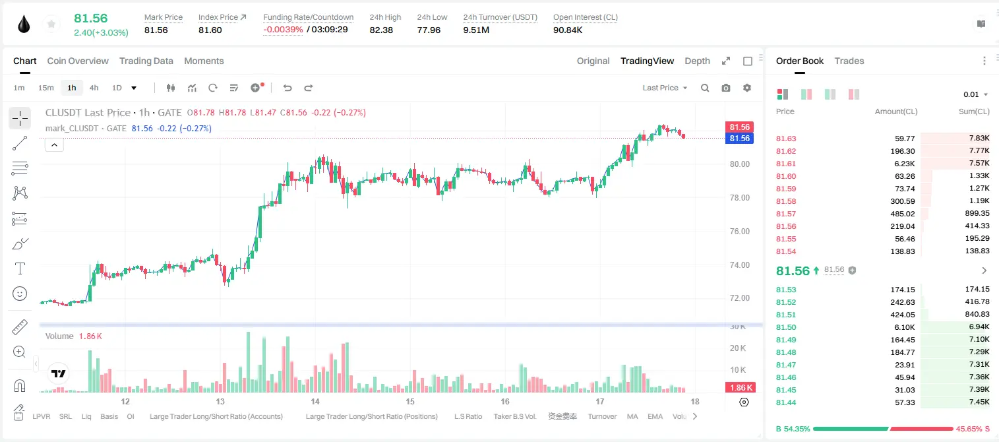The image size is (999, 442).
Task: Open the Last Price dropdown
Action: [x=665, y=88]
